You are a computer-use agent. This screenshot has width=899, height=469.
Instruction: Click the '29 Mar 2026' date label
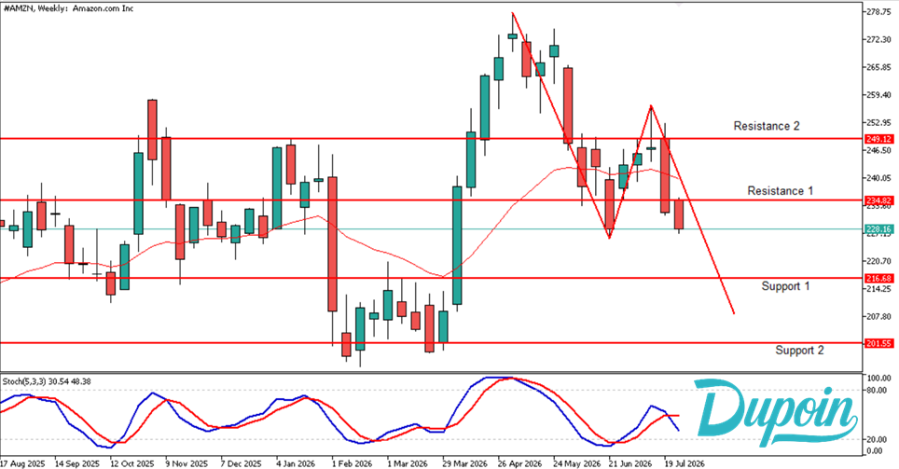465,463
